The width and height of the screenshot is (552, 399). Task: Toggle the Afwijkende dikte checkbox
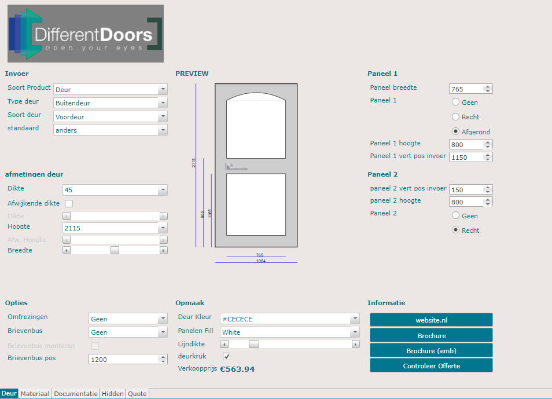[69, 203]
